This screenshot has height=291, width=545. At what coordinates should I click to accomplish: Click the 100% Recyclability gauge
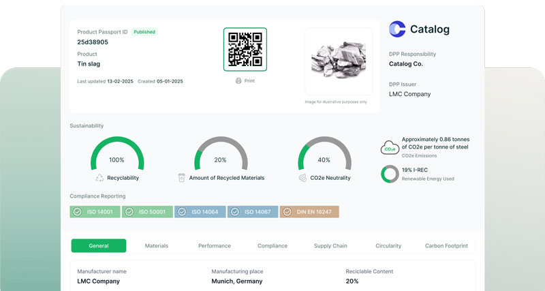117,154
